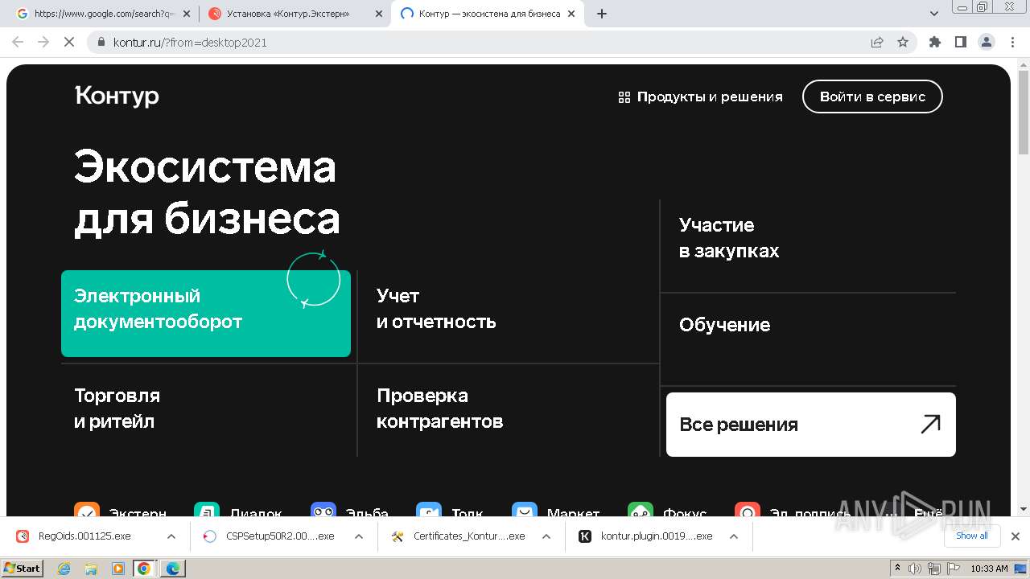Go back in browser history

(x=18, y=42)
